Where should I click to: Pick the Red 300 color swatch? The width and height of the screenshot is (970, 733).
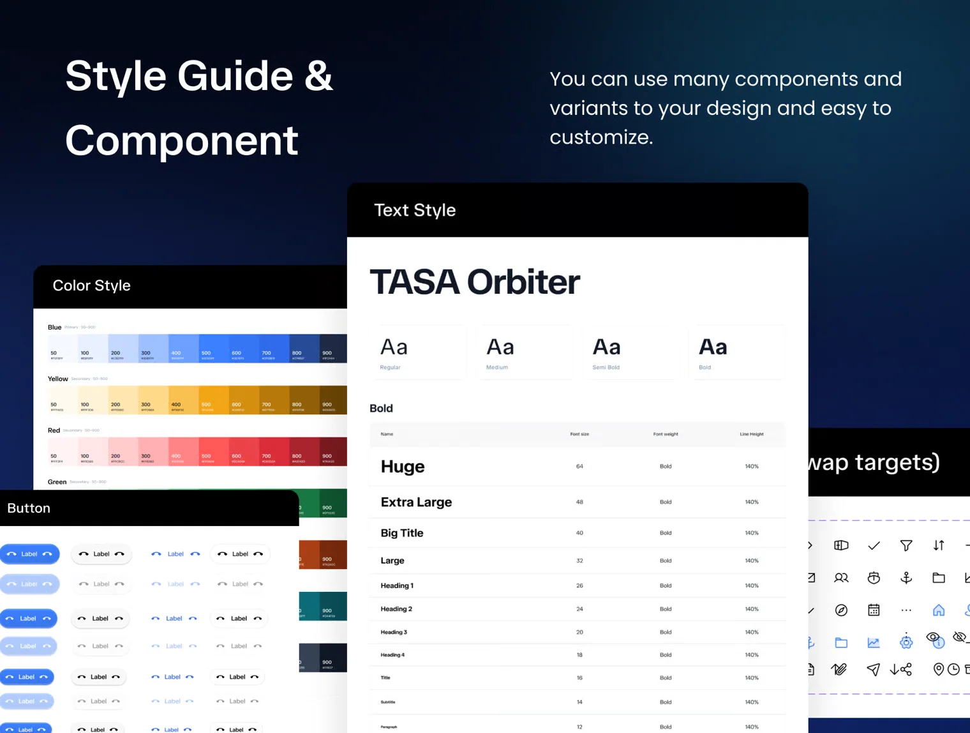click(154, 452)
